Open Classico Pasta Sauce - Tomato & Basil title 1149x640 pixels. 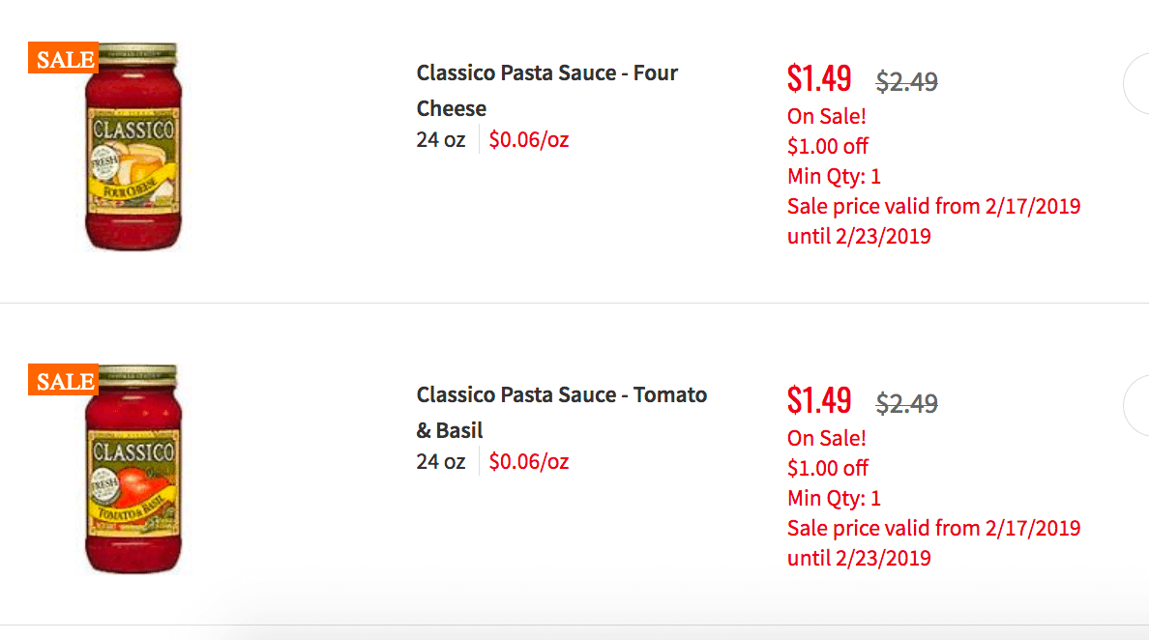561,412
